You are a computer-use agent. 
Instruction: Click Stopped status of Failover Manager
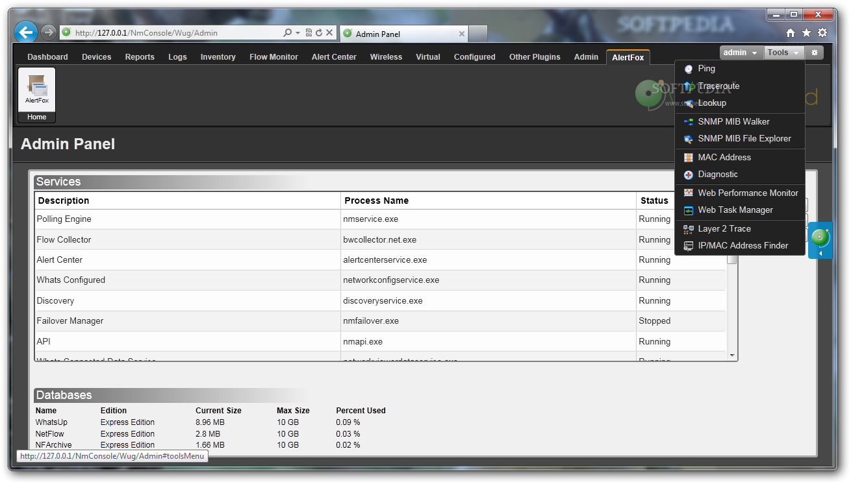(655, 321)
